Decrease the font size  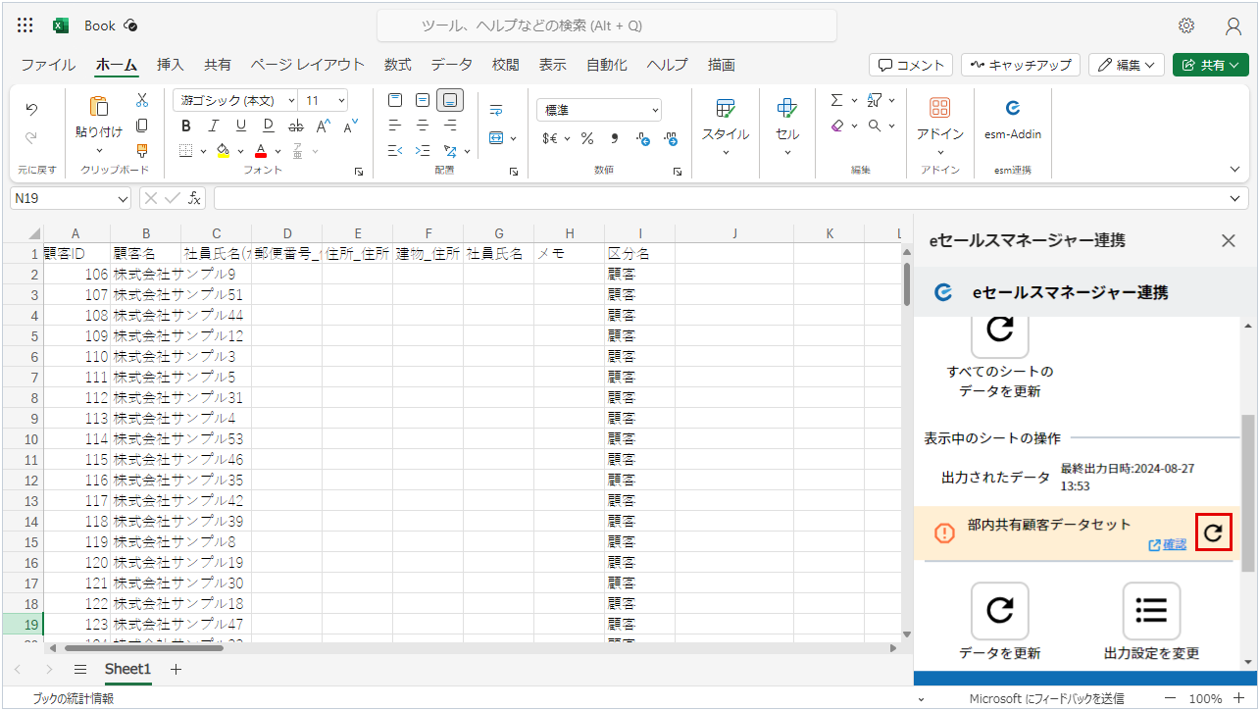point(349,126)
